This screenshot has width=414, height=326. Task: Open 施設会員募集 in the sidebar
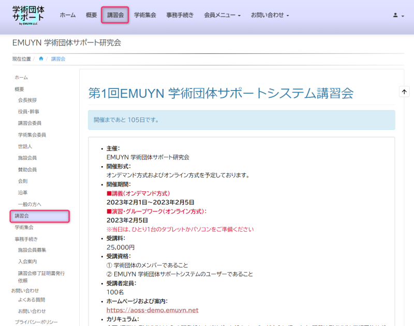32,250
